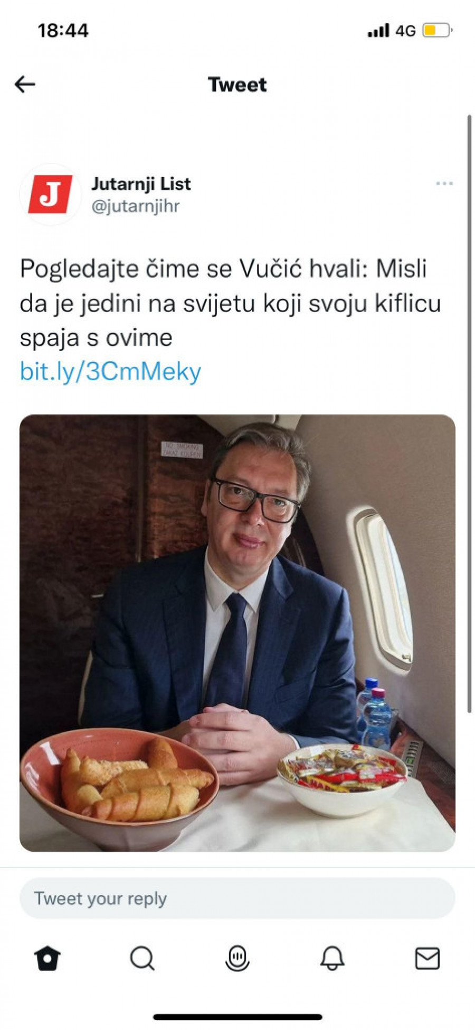The image size is (475, 1030).
Task: Open the three-dot tweet options menu
Action: [444, 183]
